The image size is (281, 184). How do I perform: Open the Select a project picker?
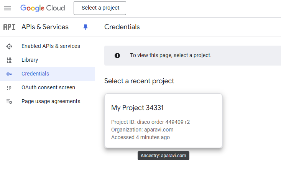coord(100,8)
